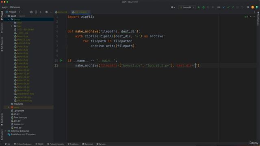Hide the Project tool window
This screenshot has width=260, height=146.
click(x=51, y=12)
